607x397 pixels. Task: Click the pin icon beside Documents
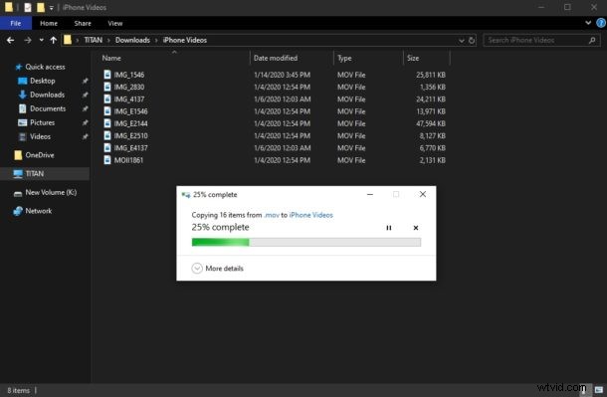[x=85, y=108]
